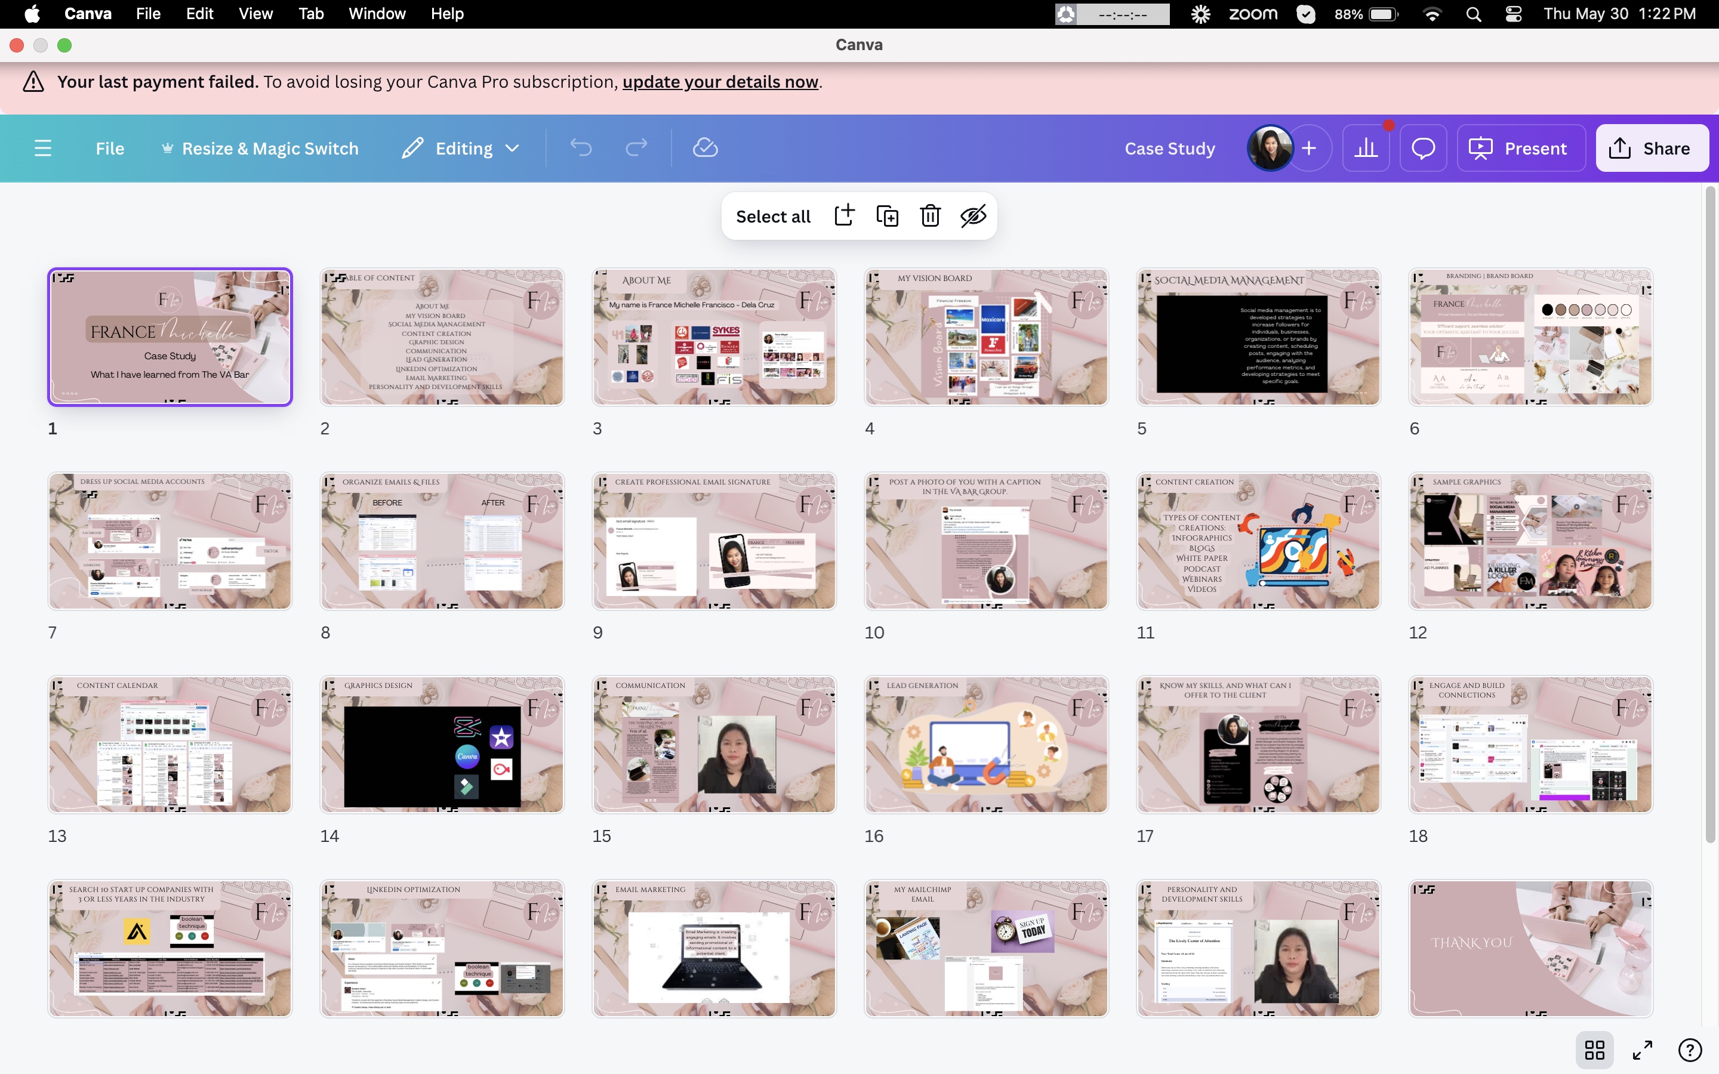Click the zoom menu bar icon
Image resolution: width=1719 pixels, height=1074 pixels.
pos(1253,14)
